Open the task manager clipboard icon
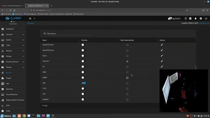 pos(190,18)
